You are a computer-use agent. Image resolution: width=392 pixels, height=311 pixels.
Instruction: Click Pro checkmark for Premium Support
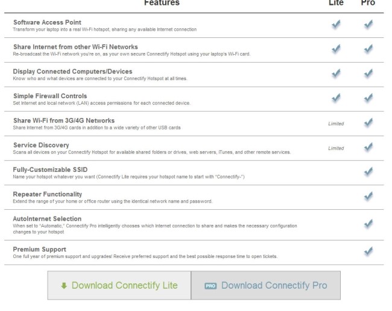click(367, 251)
